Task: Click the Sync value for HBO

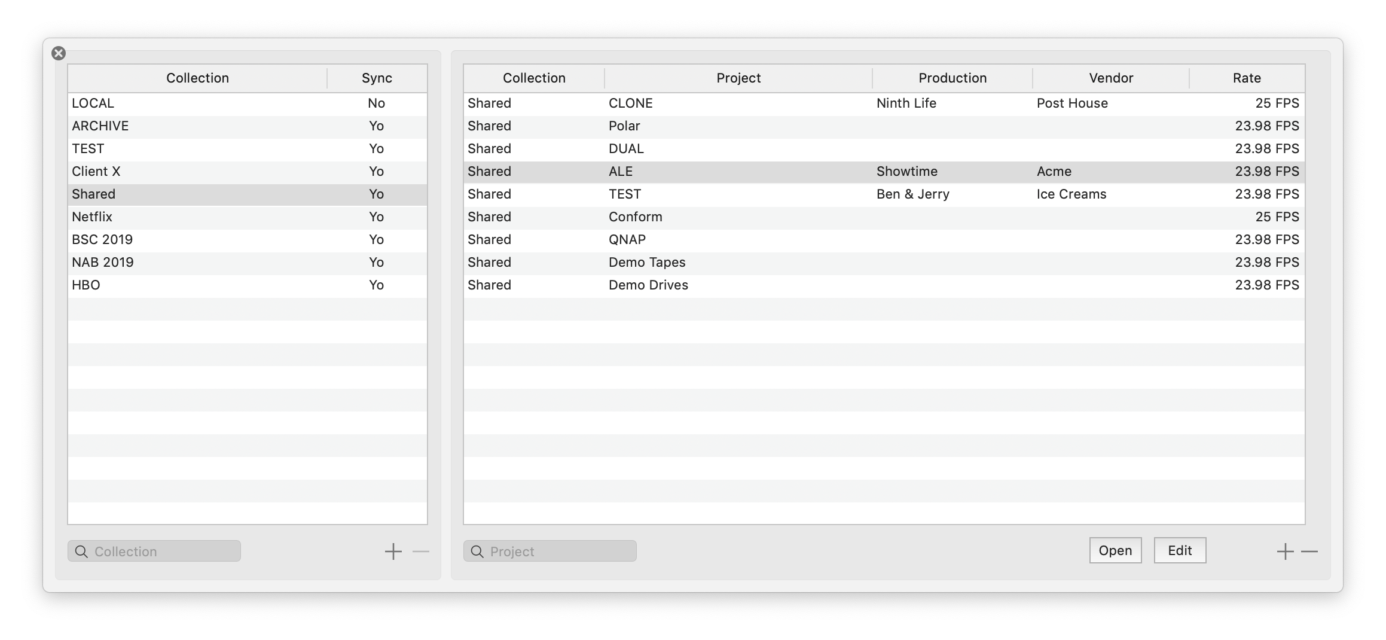Action: click(377, 285)
